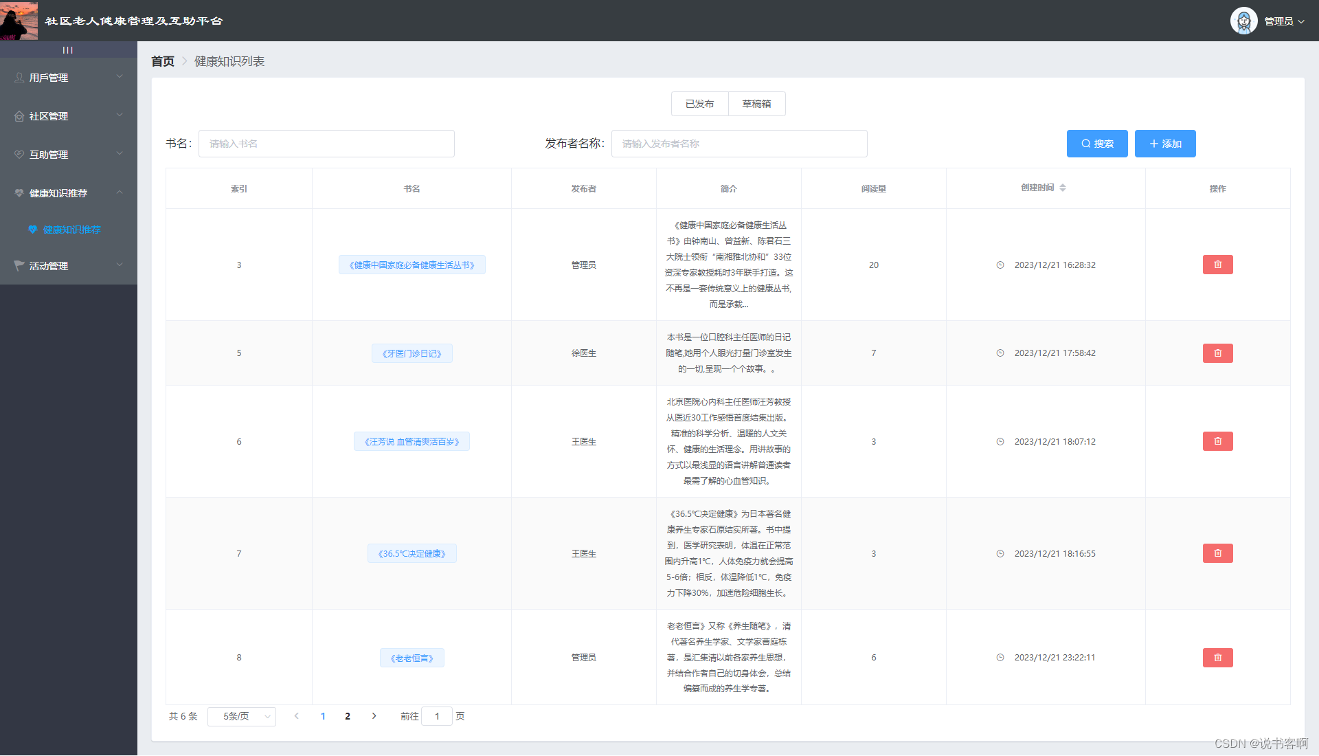Screen dimensions: 1319x756
Task: Click the 阅读量 column header
Action: [x=874, y=188]
